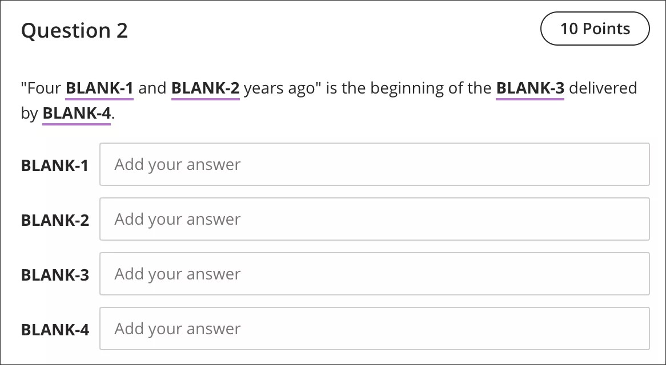This screenshot has width=666, height=365.
Task: Click the BLANK-3 answer input field
Action: 375,274
